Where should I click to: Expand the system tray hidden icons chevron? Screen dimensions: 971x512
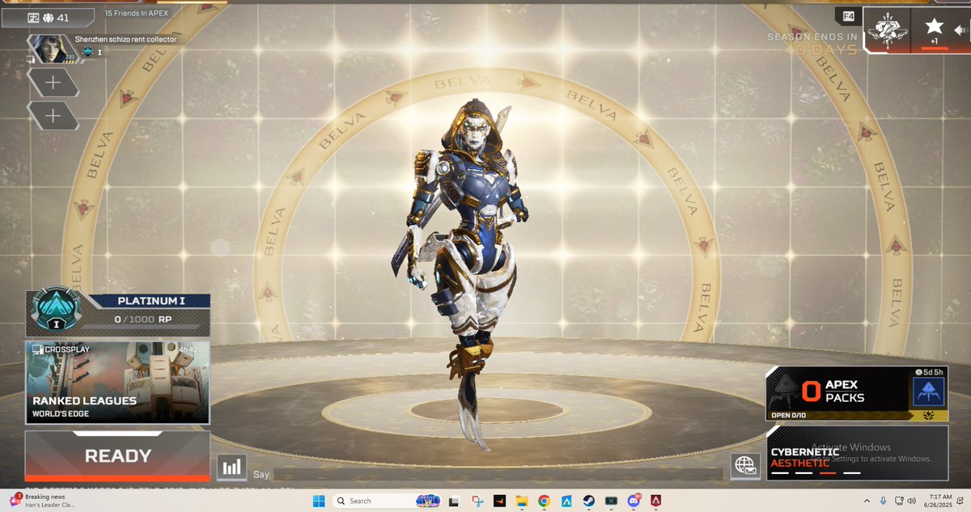coord(867,501)
